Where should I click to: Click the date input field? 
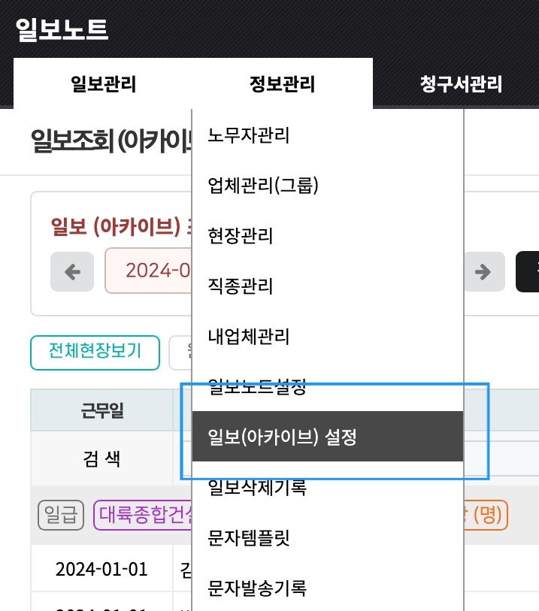click(x=150, y=270)
